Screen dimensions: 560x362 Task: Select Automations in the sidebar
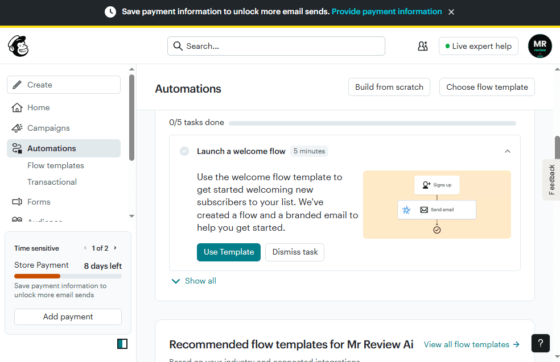(x=64, y=148)
